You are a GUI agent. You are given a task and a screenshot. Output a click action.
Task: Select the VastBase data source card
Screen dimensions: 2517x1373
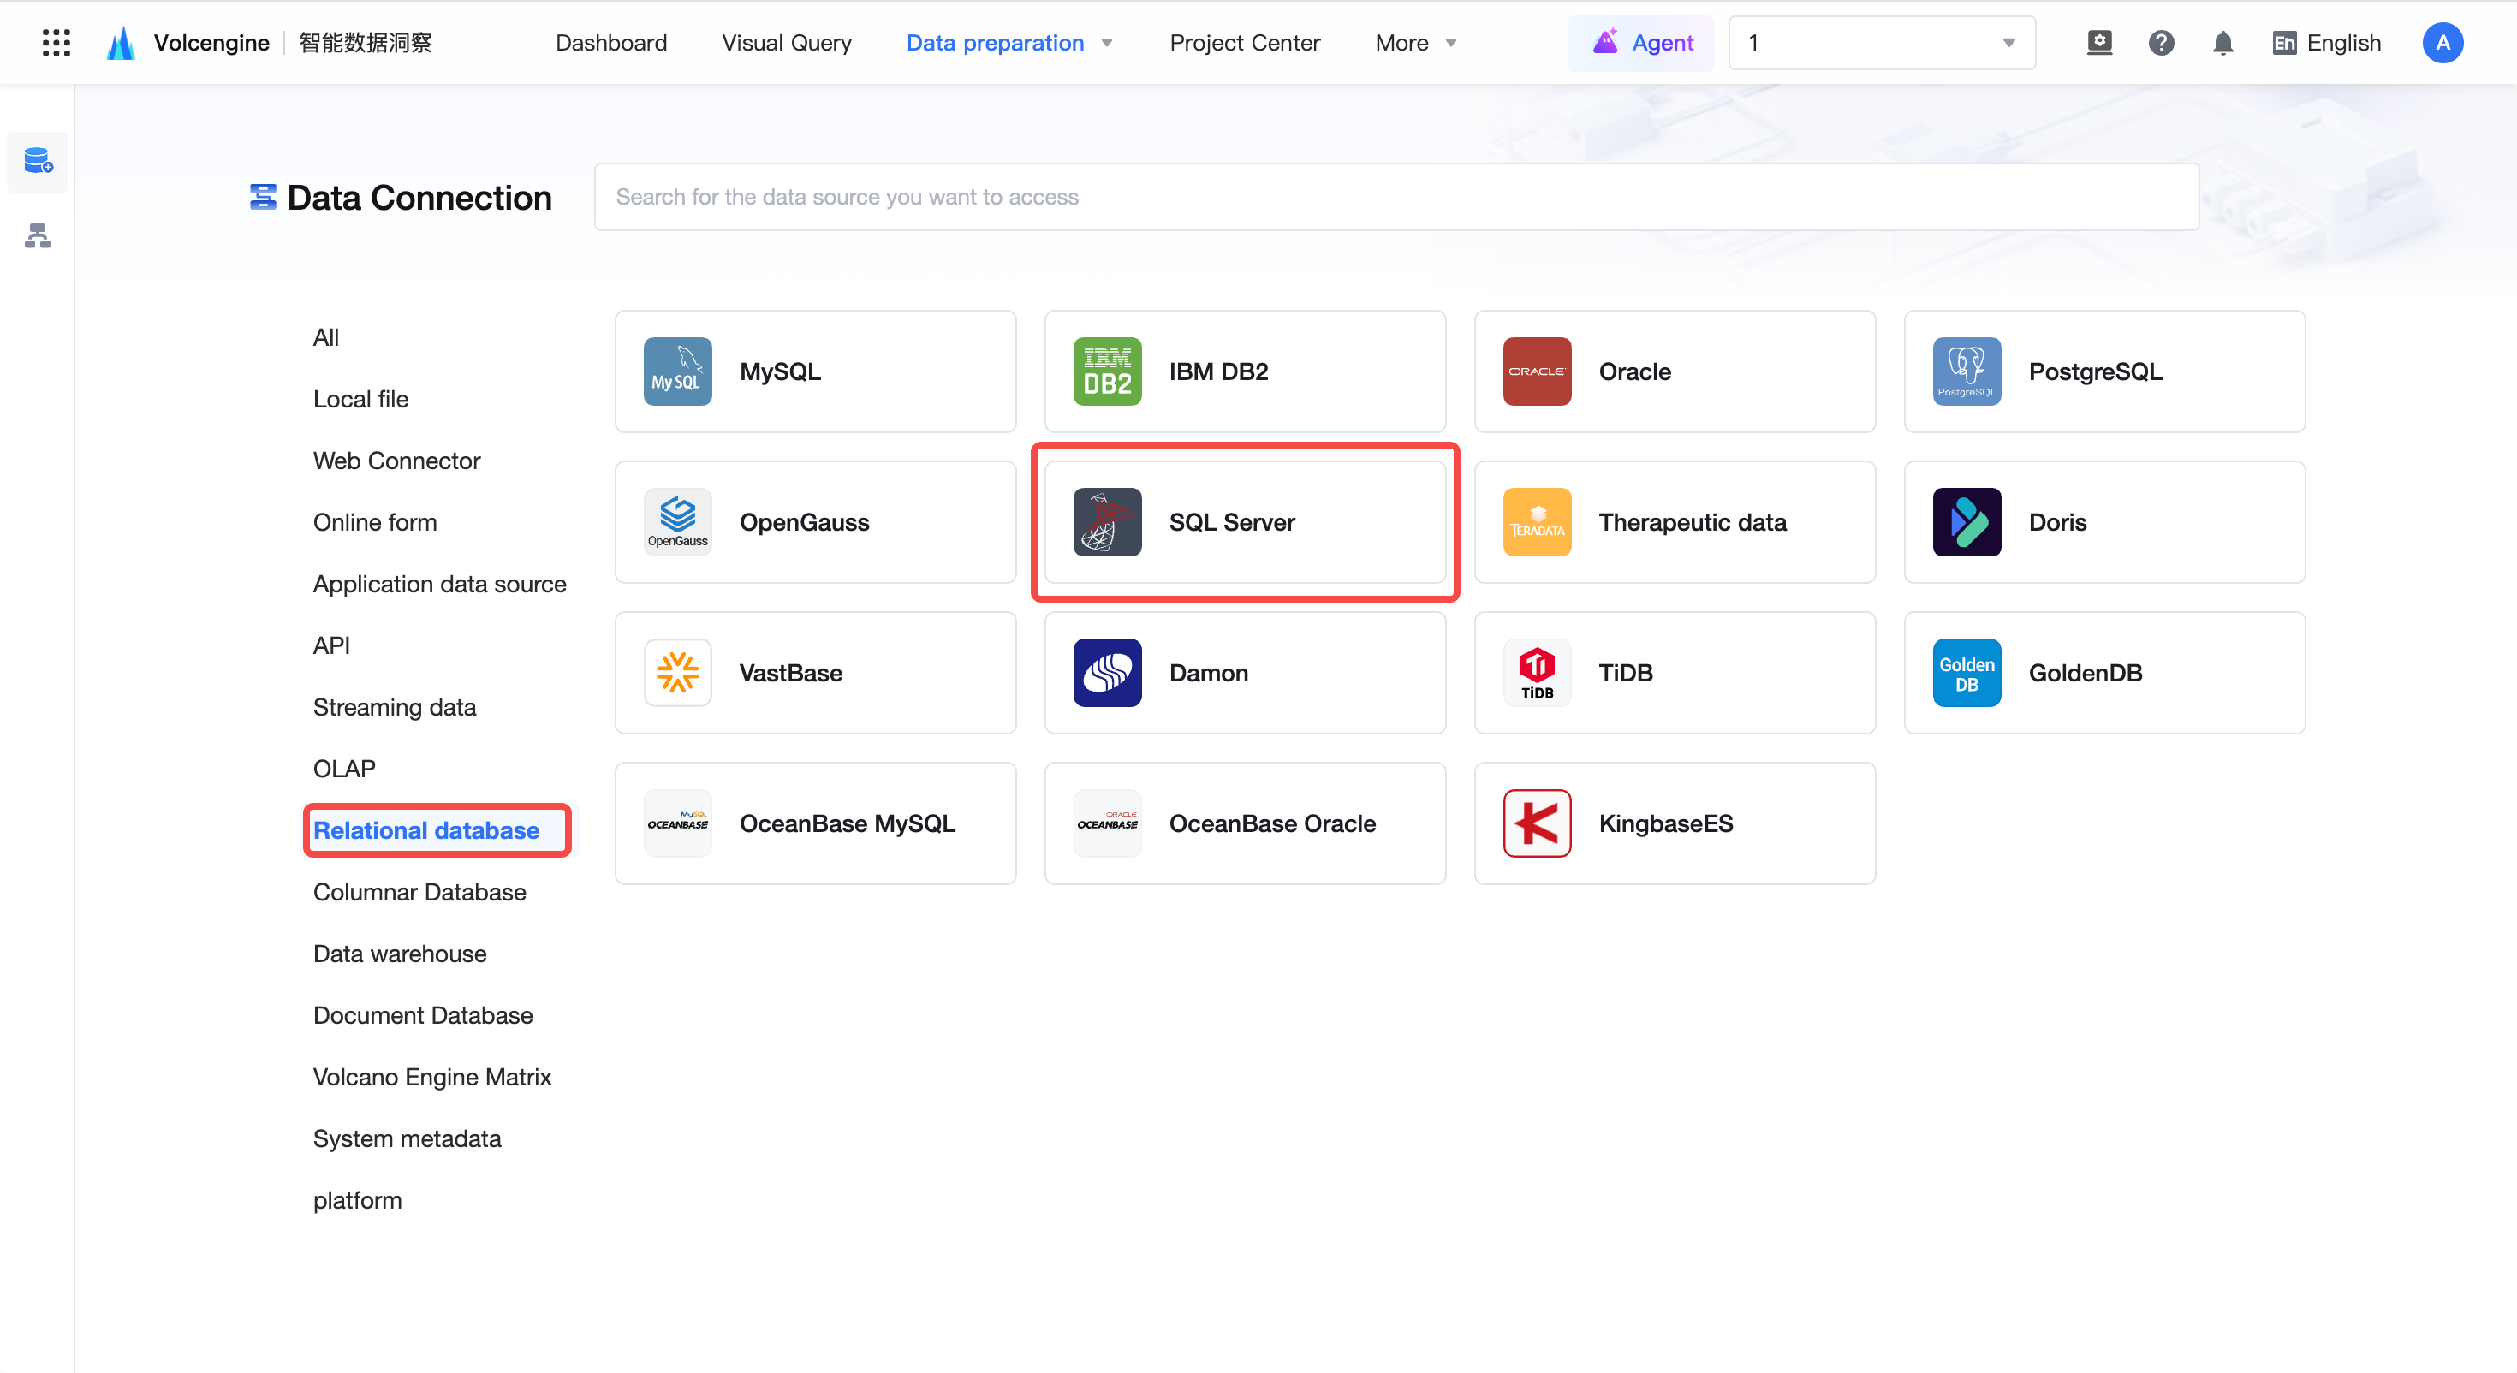[x=815, y=672]
